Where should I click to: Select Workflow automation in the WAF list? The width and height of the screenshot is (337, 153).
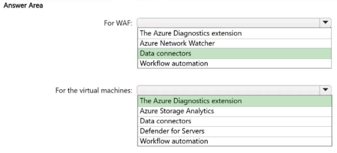pos(174,63)
